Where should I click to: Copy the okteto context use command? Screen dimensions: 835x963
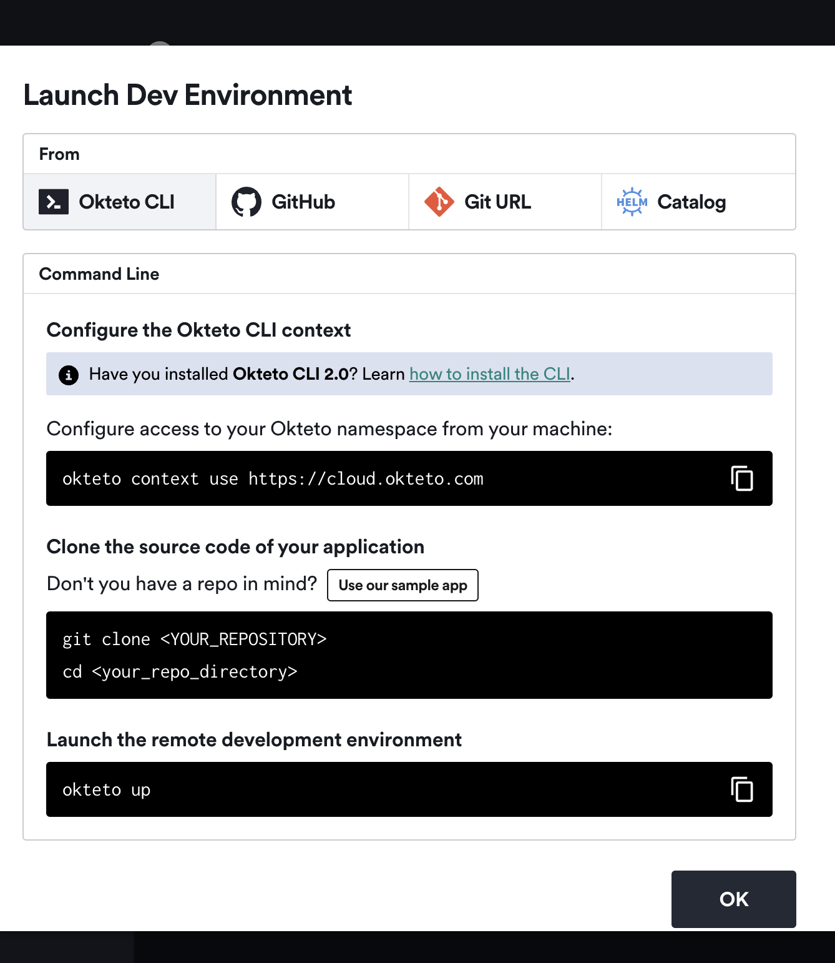tap(742, 478)
